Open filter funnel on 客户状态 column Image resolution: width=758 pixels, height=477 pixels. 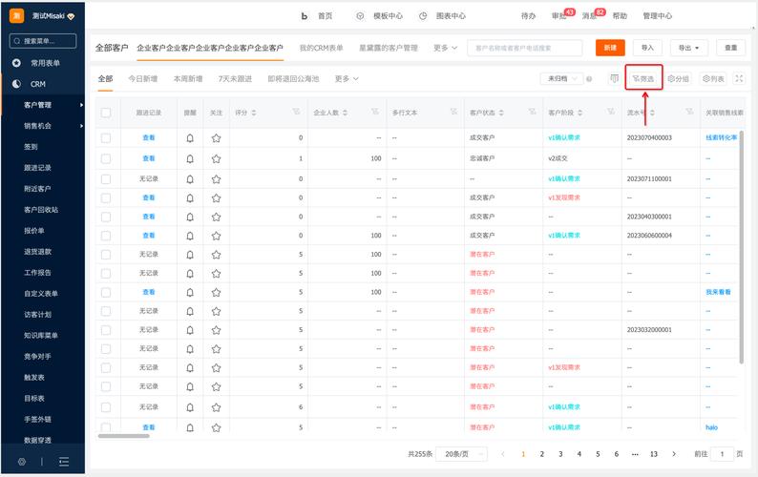coord(533,112)
